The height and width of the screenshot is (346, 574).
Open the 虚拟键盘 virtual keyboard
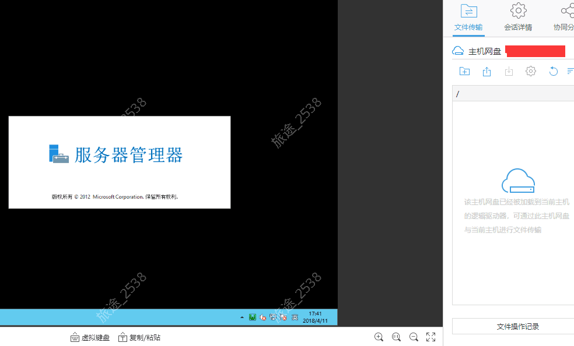tap(90, 337)
